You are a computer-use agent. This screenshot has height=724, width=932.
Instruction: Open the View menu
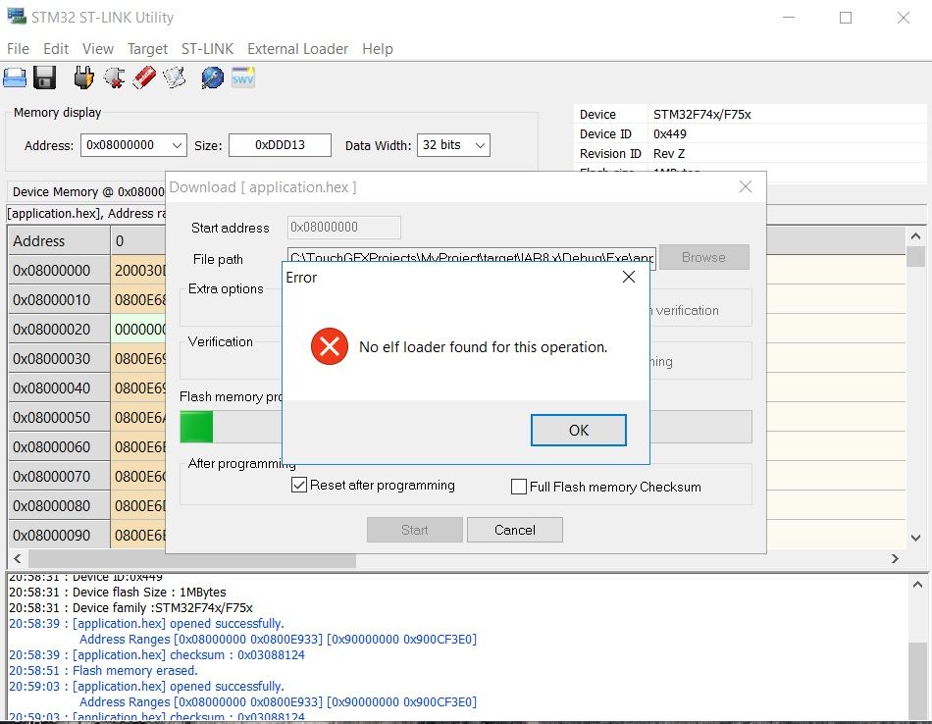point(98,49)
